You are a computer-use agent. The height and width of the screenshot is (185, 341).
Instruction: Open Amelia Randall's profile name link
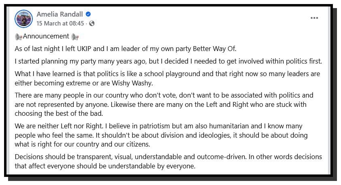[x=59, y=14]
